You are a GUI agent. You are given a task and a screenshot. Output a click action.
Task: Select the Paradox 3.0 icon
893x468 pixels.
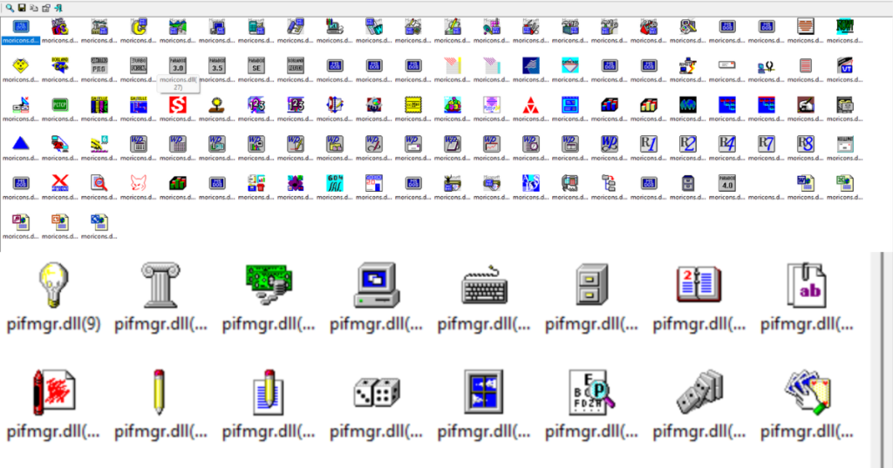[x=178, y=65]
